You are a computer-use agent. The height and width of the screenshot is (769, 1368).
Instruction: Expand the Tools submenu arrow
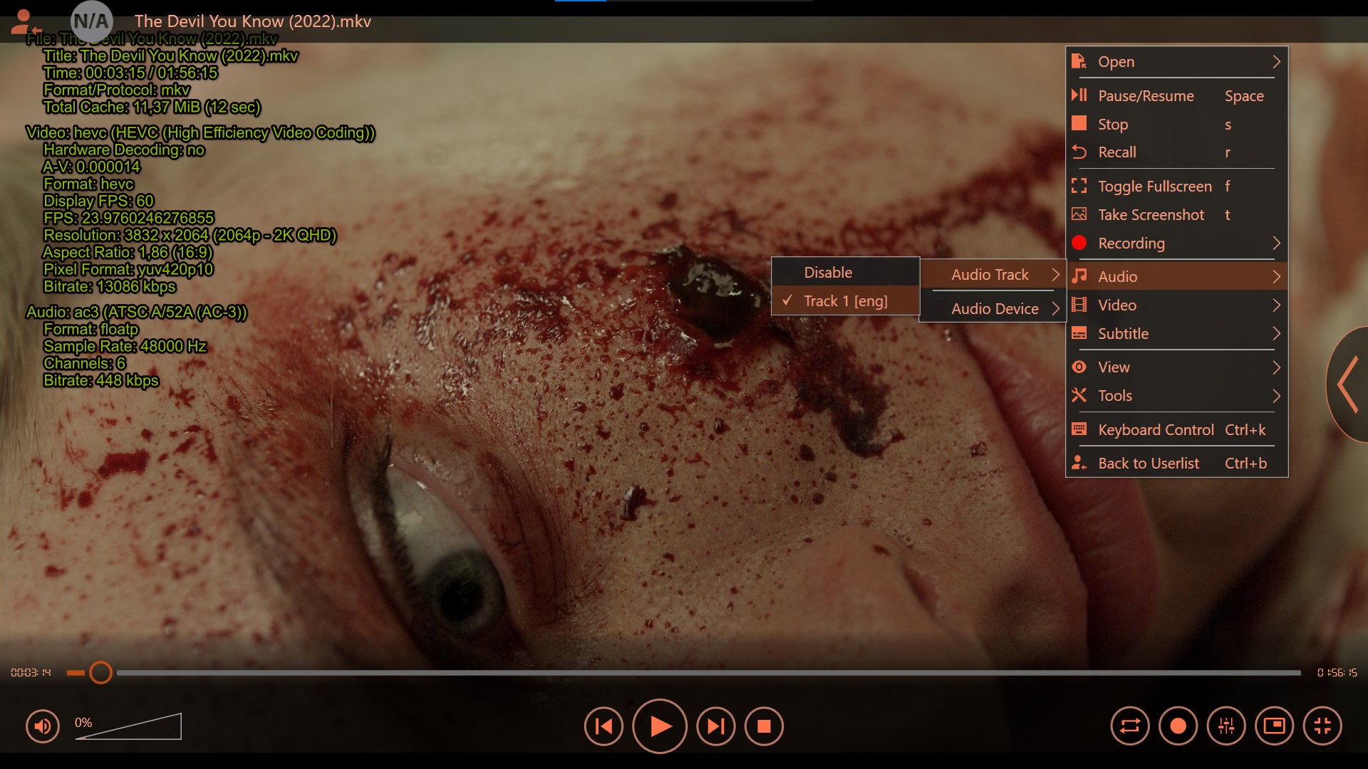tap(1276, 395)
